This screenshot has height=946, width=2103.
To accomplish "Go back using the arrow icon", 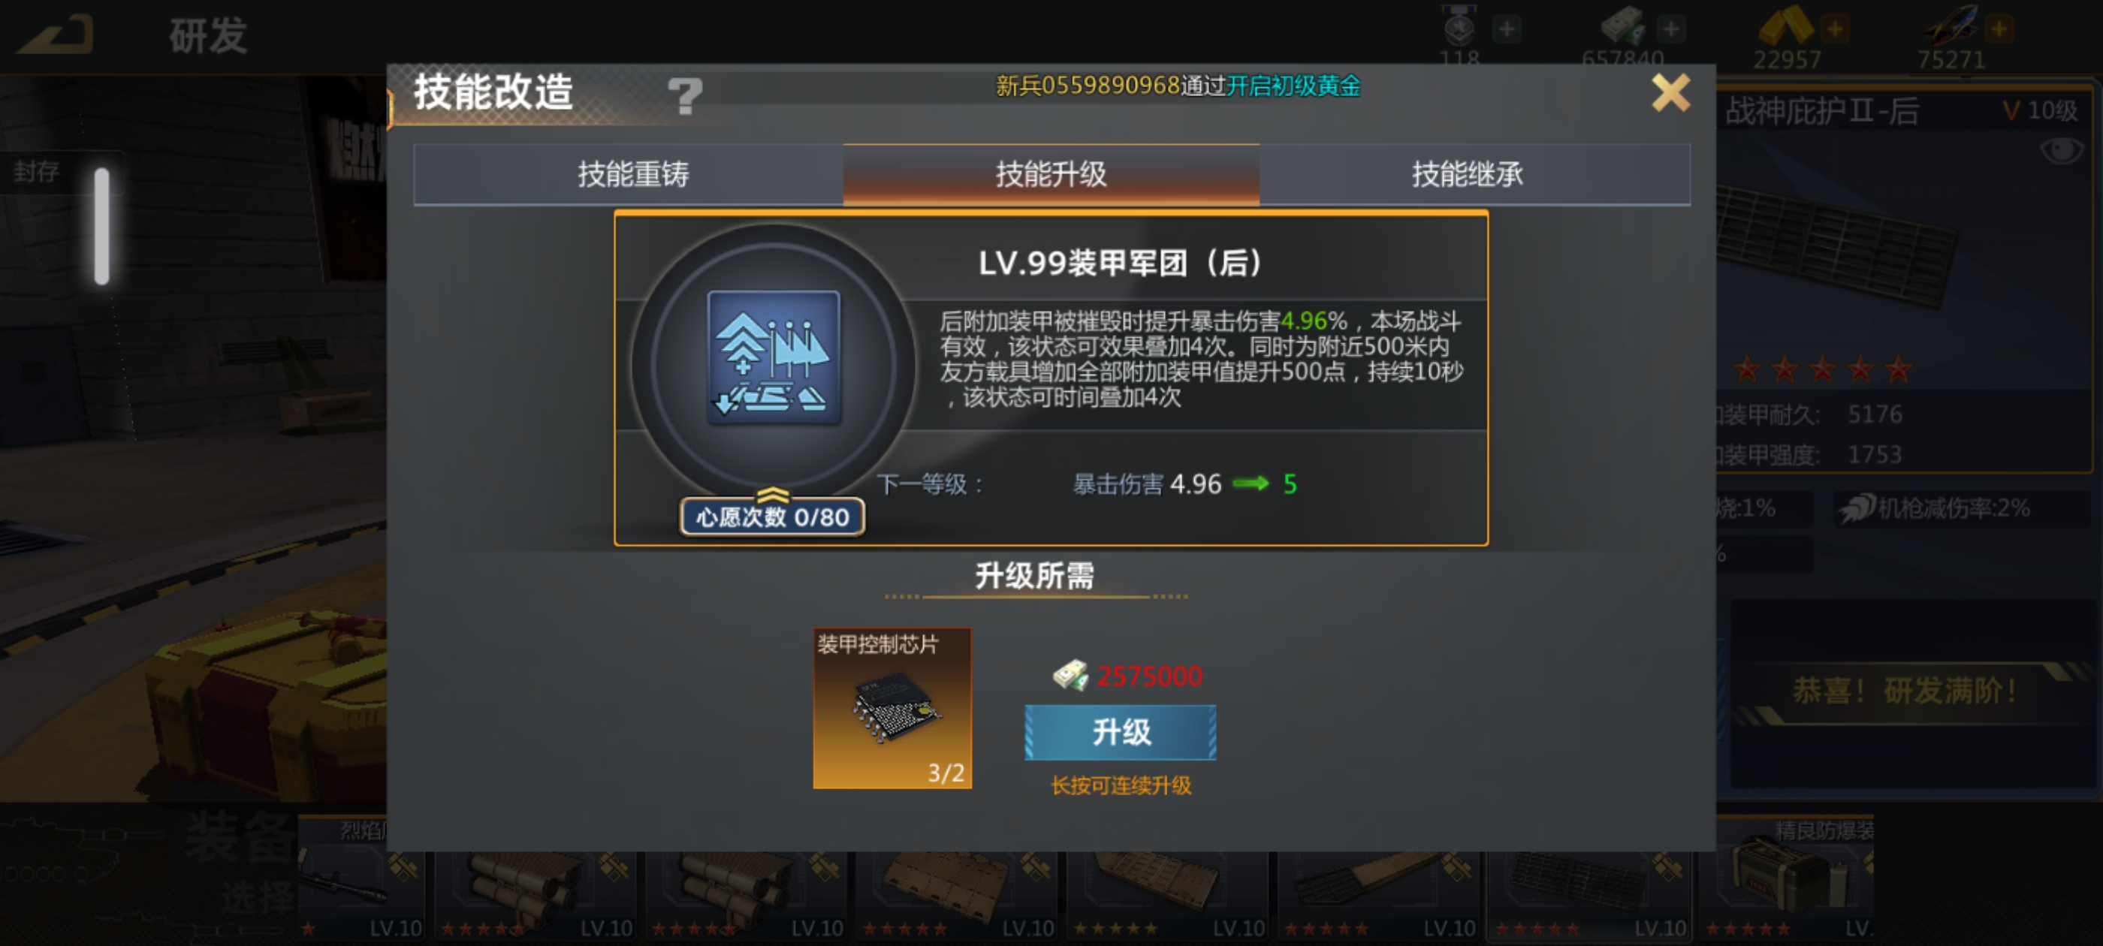I will click(55, 35).
